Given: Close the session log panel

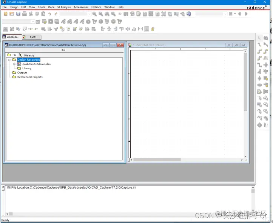Looking at the screenshot, I should pyautogui.click(x=3, y=187).
